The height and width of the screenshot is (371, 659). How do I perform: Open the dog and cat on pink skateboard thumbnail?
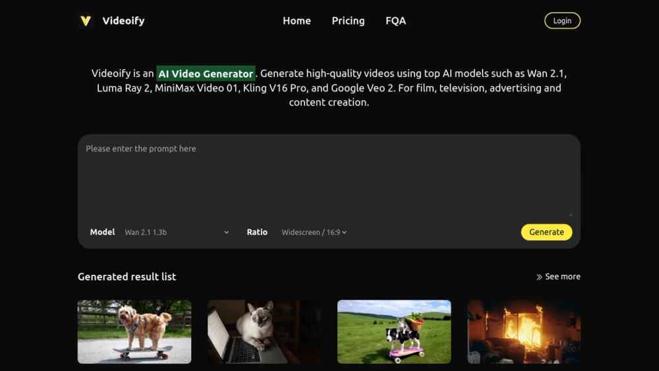click(394, 331)
